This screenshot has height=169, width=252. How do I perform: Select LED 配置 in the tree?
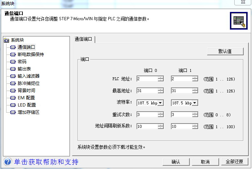coord(27,105)
